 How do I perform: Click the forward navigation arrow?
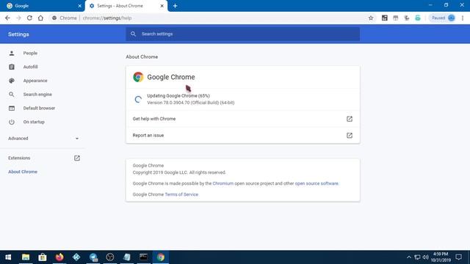pyautogui.click(x=18, y=18)
